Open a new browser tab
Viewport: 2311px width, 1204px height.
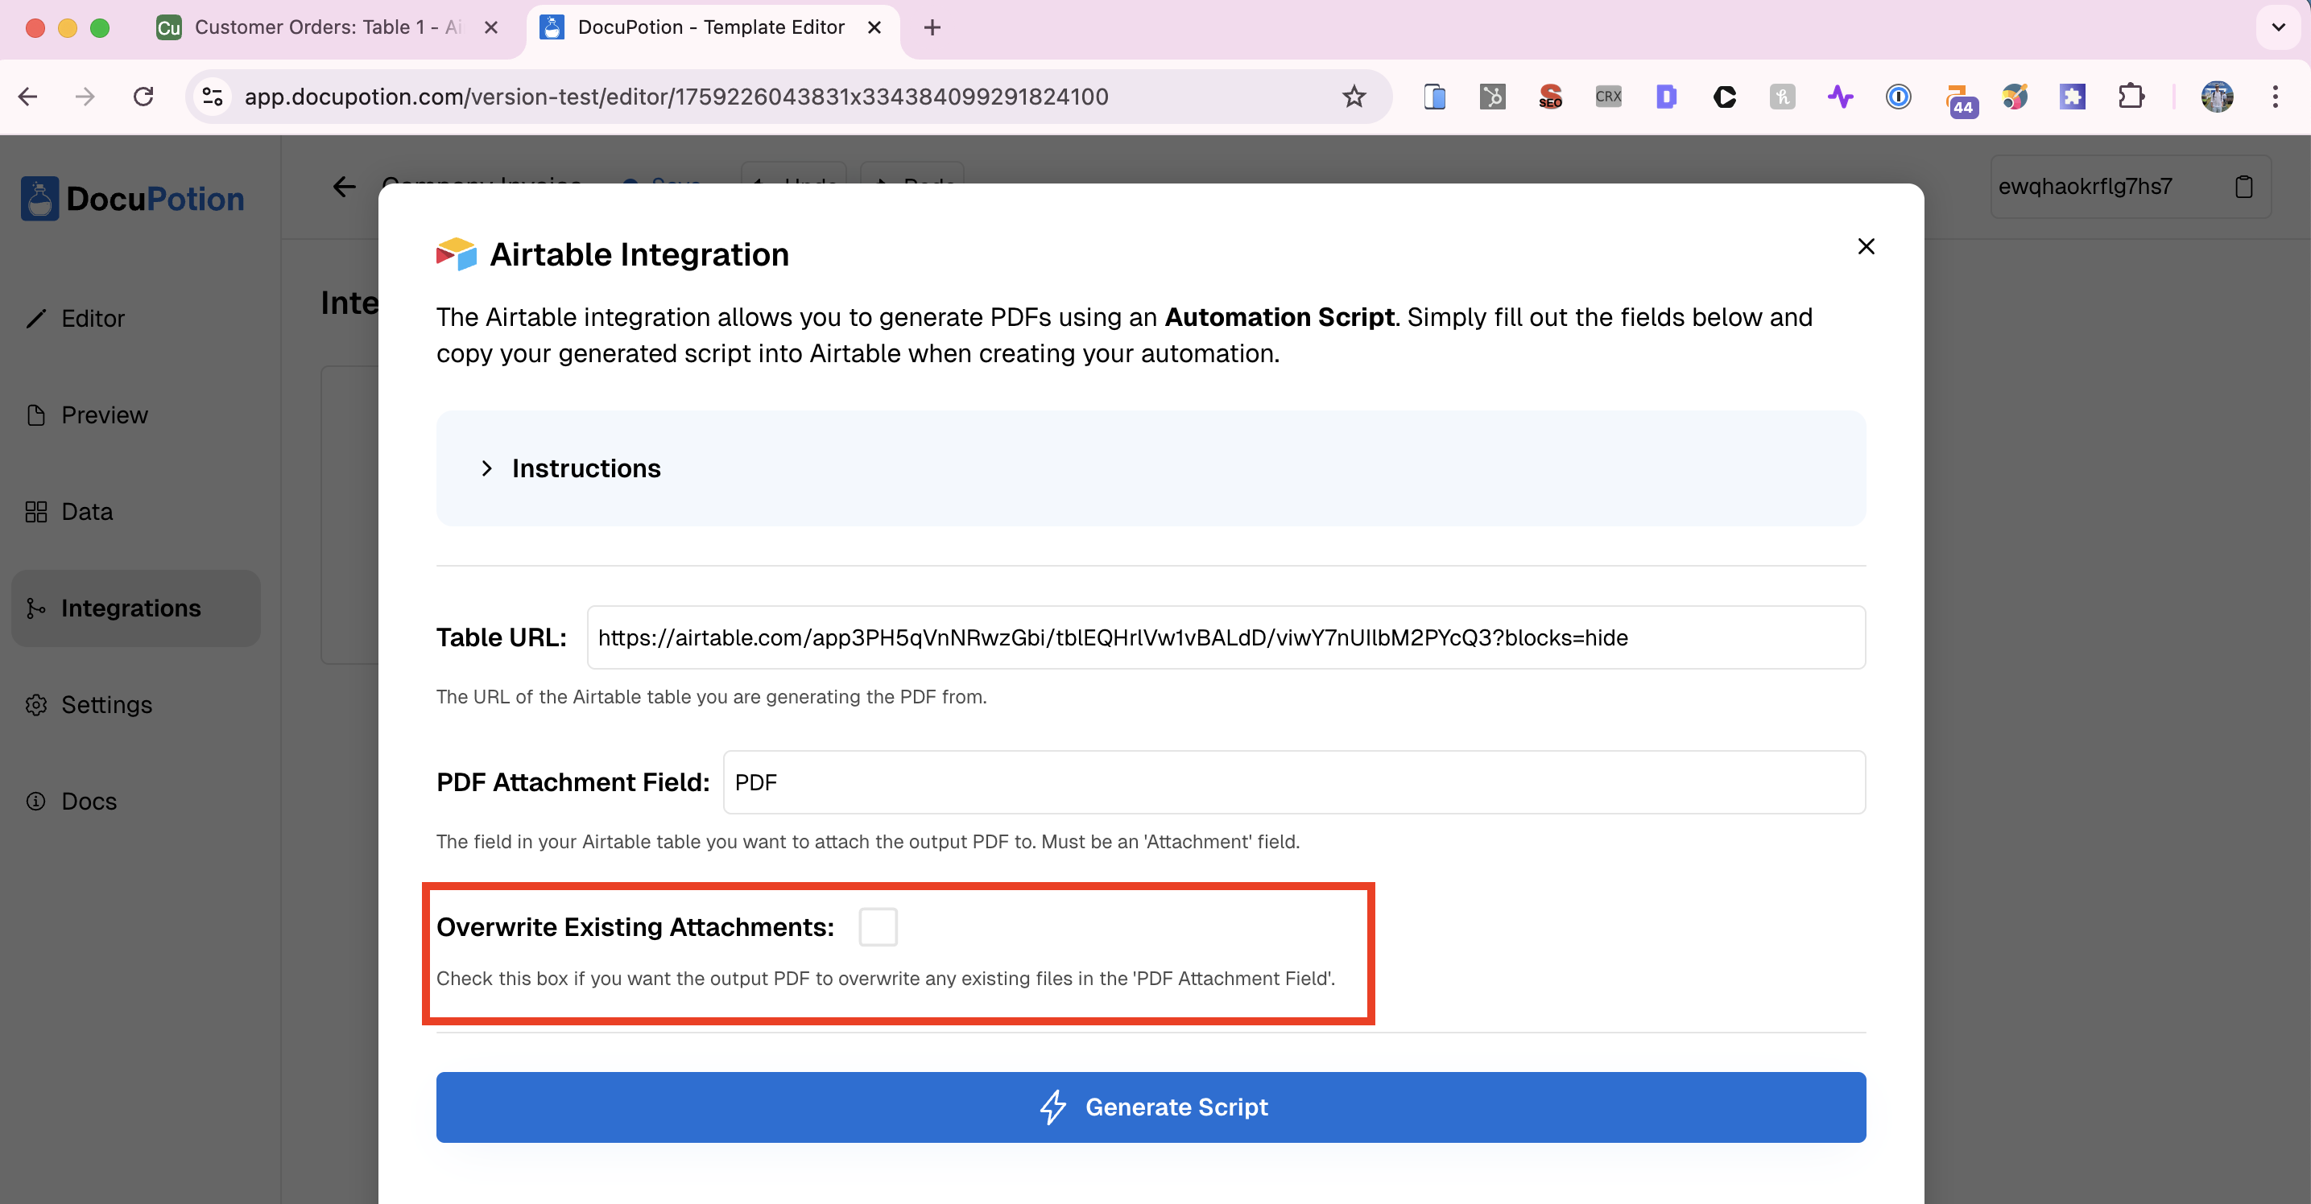932,27
